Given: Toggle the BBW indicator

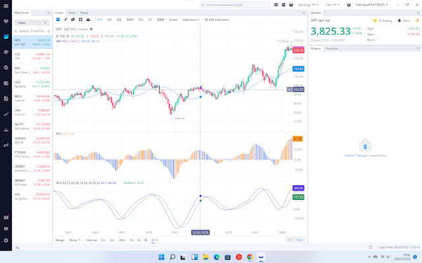Looking at the screenshot, I should (161, 20).
